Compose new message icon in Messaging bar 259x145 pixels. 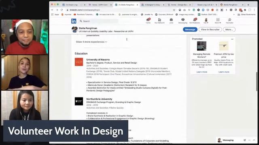click(x=244, y=140)
